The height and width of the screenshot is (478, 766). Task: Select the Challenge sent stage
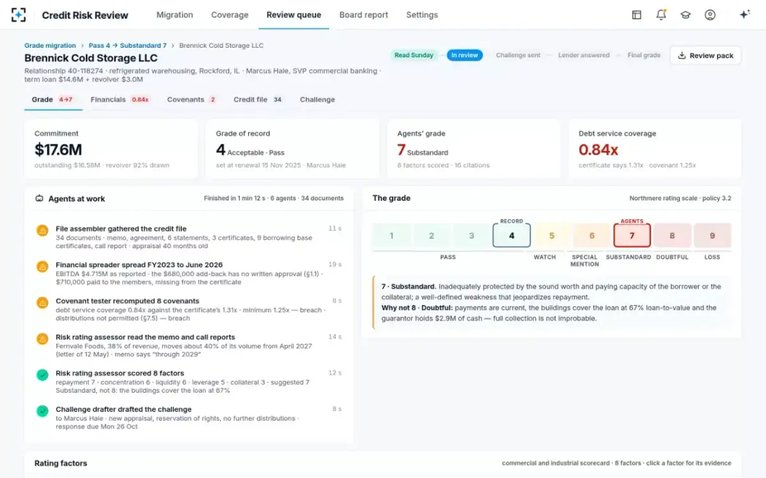[x=518, y=55]
